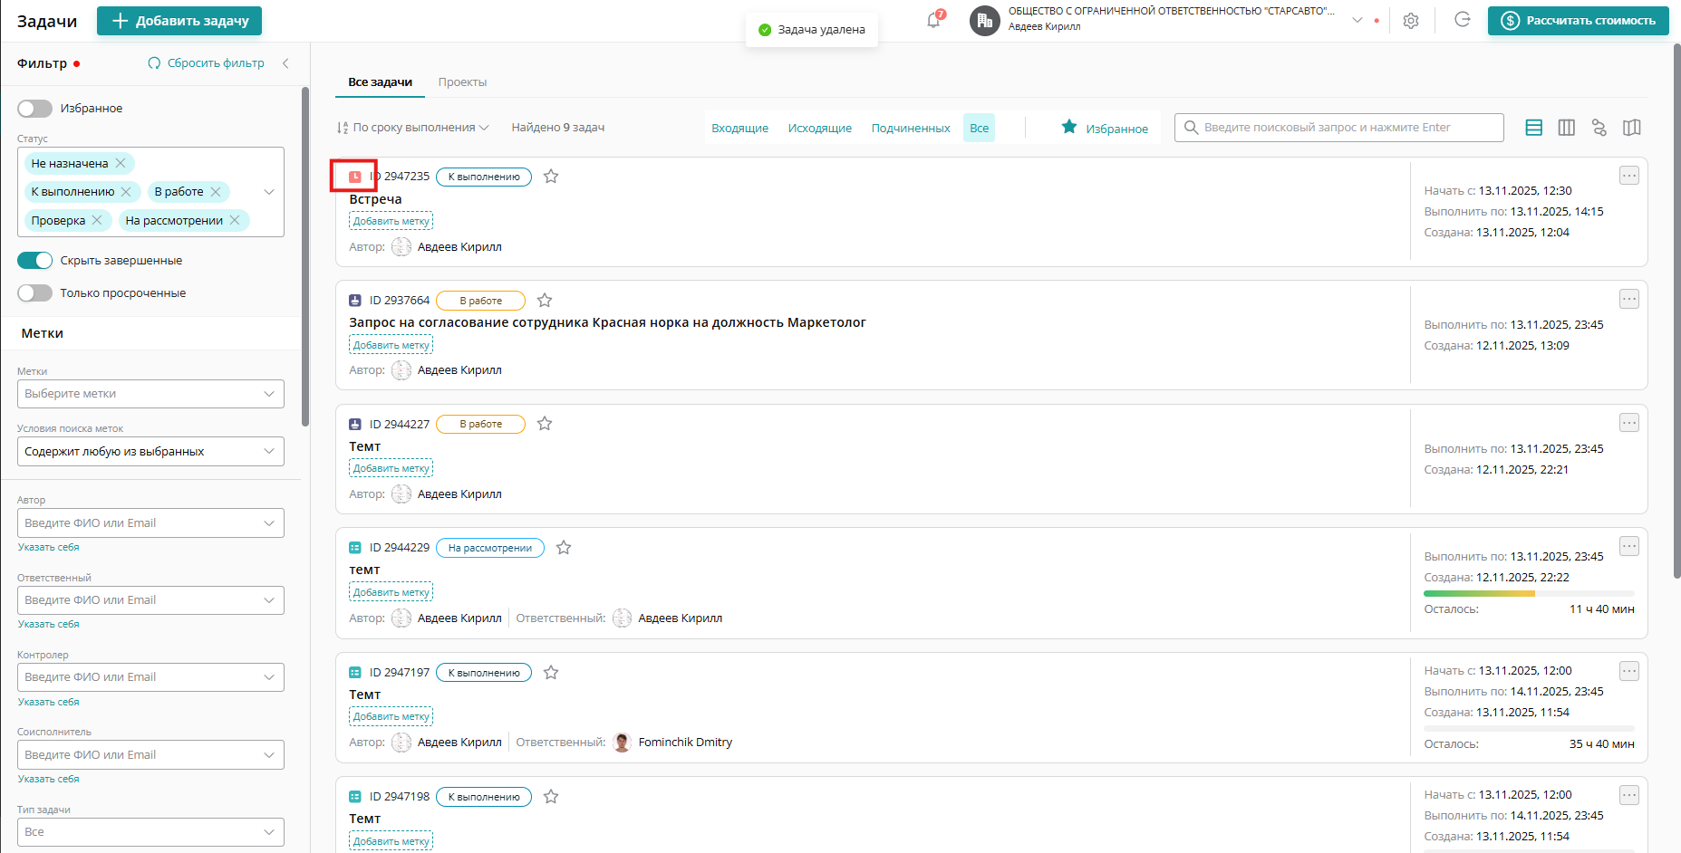The image size is (1681, 853).
Task: Open more options for task 2947235
Action: pos(1629,176)
